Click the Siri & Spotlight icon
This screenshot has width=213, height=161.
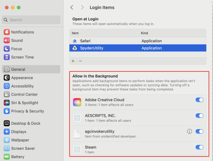click(x=7, y=103)
